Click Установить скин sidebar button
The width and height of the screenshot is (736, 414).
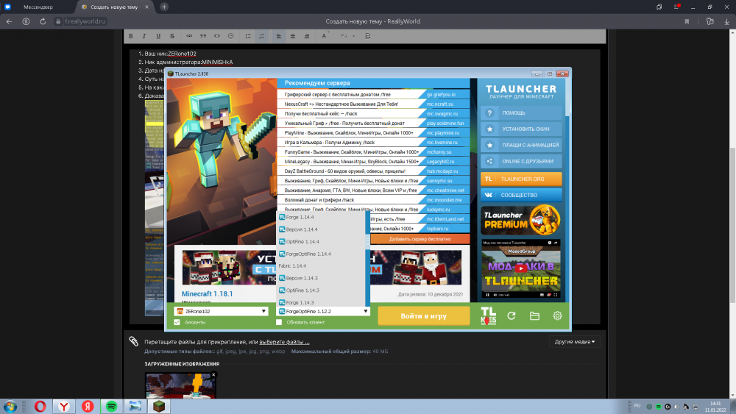coord(521,129)
